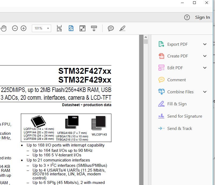Click the Fill & Sign pen icon
The width and height of the screenshot is (215, 185).
[161, 104]
